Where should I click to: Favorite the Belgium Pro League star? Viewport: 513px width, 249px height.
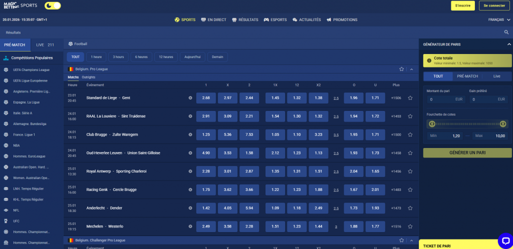point(401,69)
